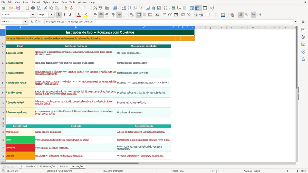Expand the Name Box A1:H1 dropdown

(25, 22)
